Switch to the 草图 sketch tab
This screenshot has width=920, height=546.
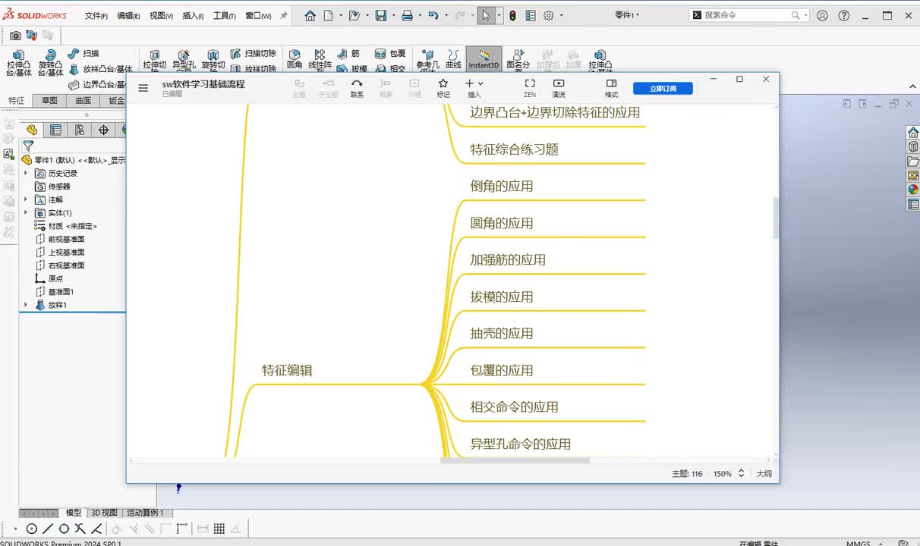[x=49, y=100]
